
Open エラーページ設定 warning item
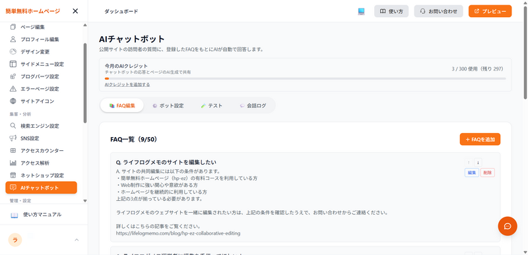coord(41,89)
